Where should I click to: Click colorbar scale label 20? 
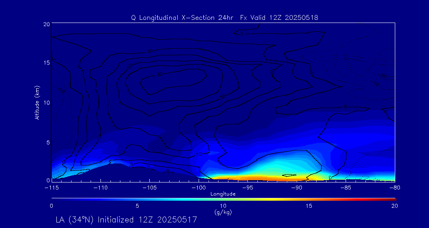coord(395,206)
